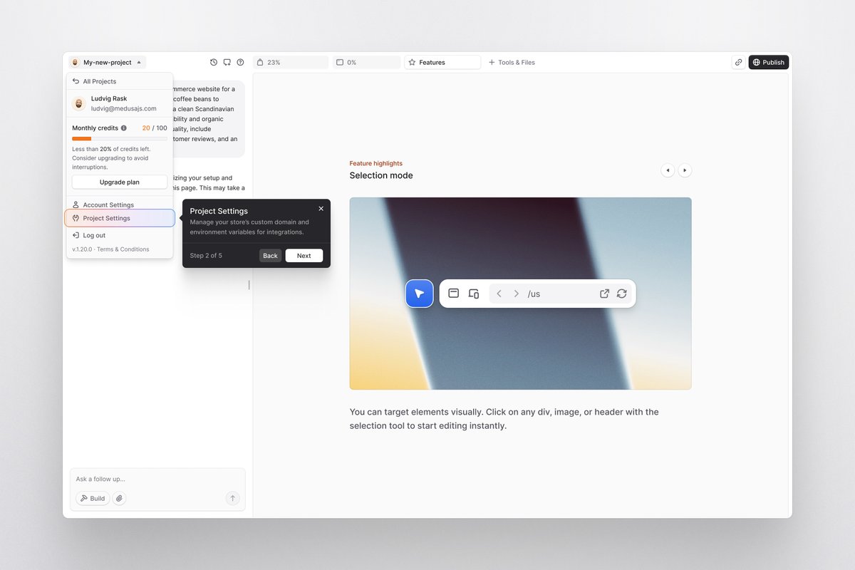
Task: Click the monthly credits progress bar
Action: 120,138
